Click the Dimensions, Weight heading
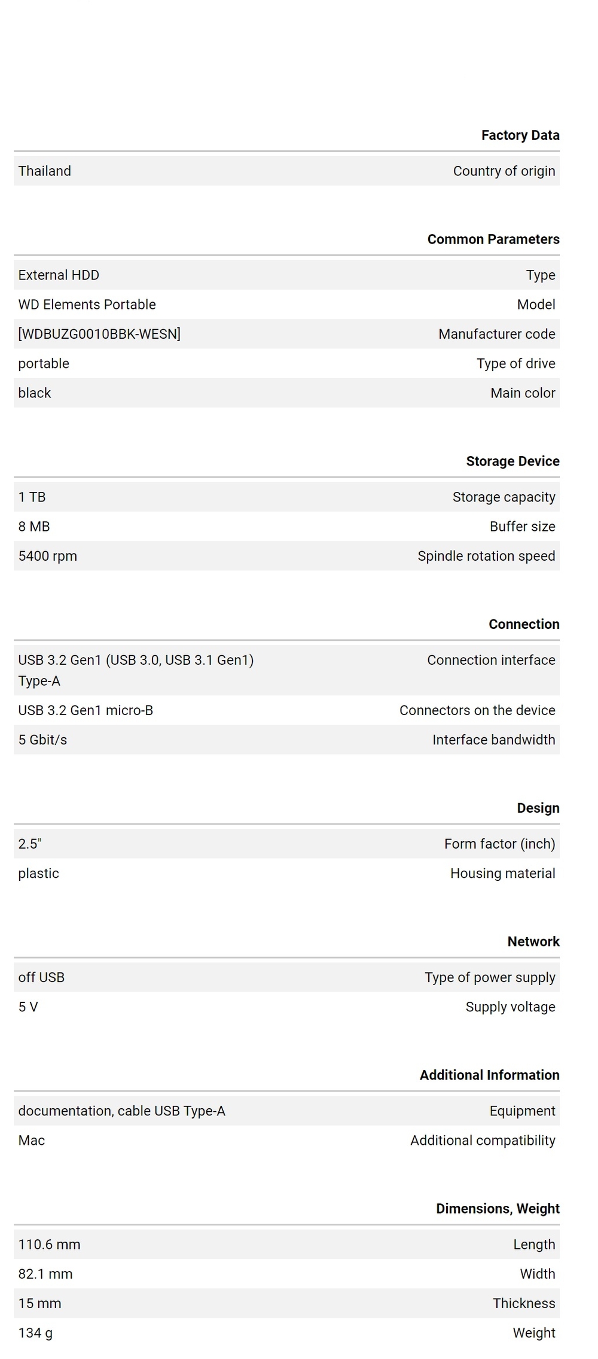The image size is (598, 1359). click(x=498, y=1208)
